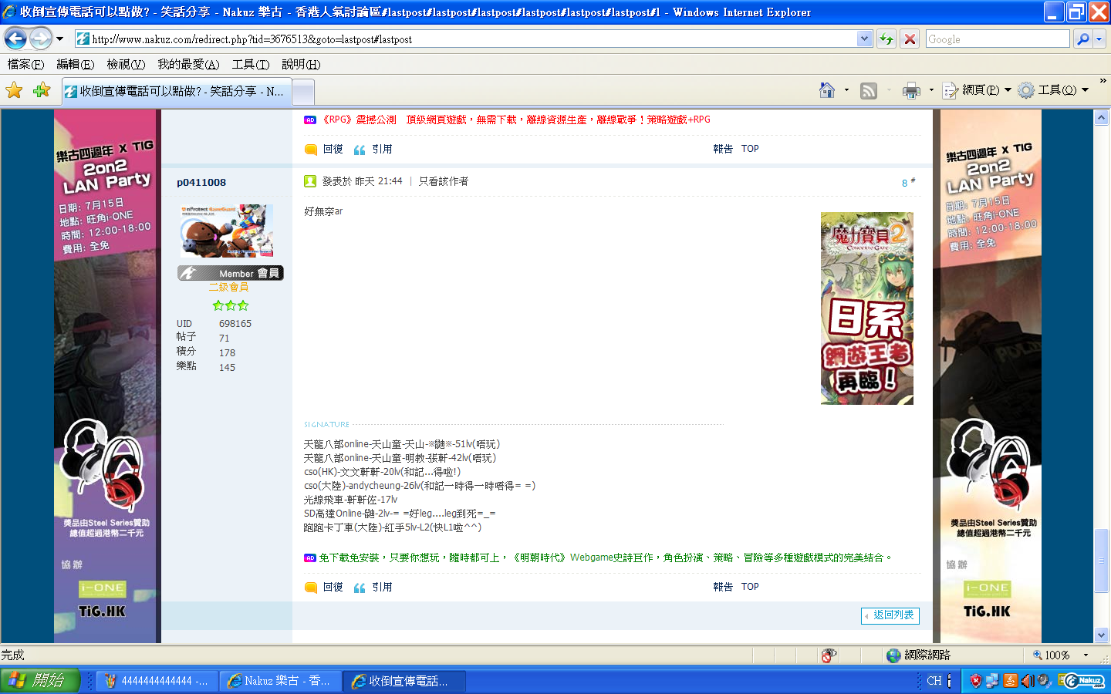Click the Home page icon
Screen dimensions: 1111x694
click(x=827, y=91)
